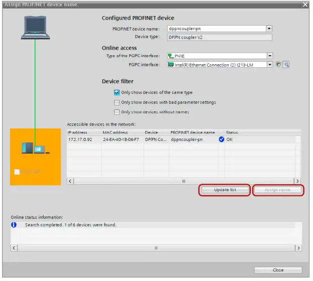This screenshot has width=313, height=281.
Task: Click the Online status left scroll arrow
Action: click(14, 248)
